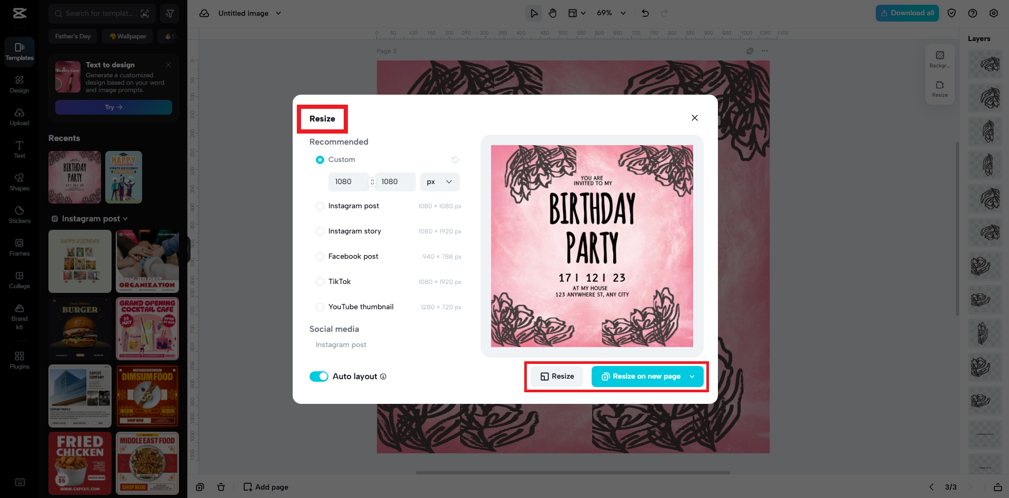Choose the Dimsum Food template thumbnail
Screen dimensions: 1009x498
(x=147, y=396)
